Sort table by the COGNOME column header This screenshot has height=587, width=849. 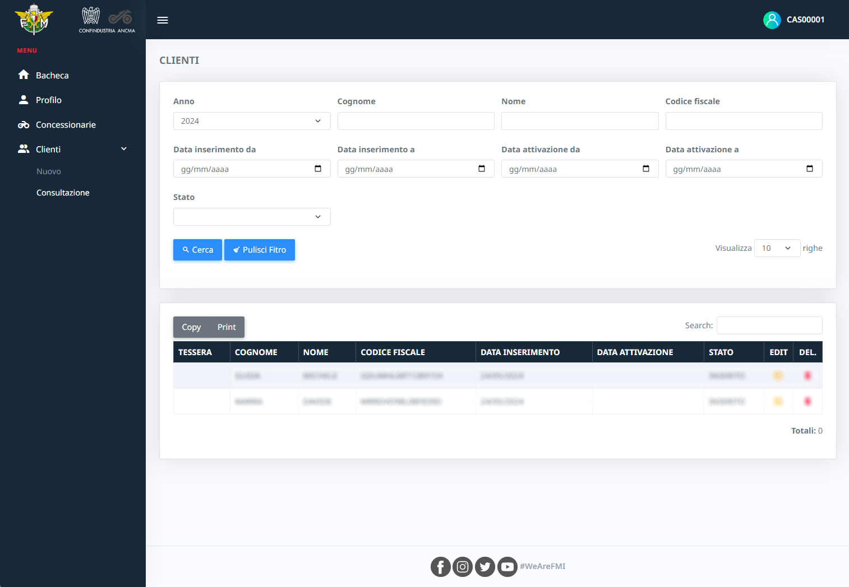(264, 352)
